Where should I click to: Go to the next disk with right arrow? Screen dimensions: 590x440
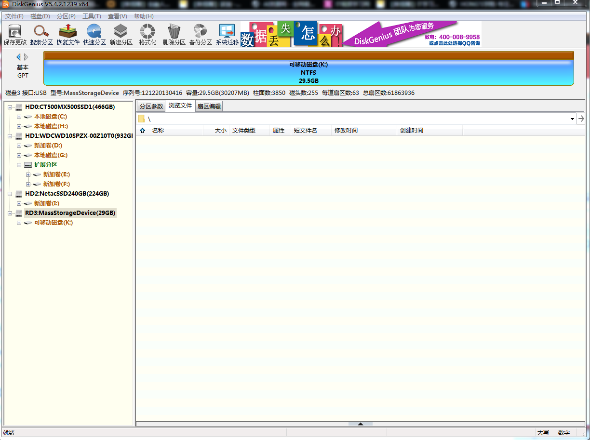[26, 57]
